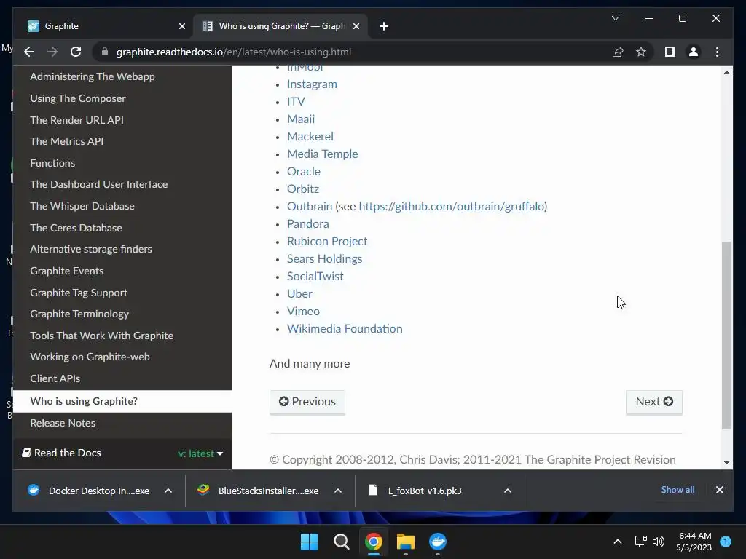746x559 pixels.
Task: Open Graphite Terminology page
Action: (79, 314)
